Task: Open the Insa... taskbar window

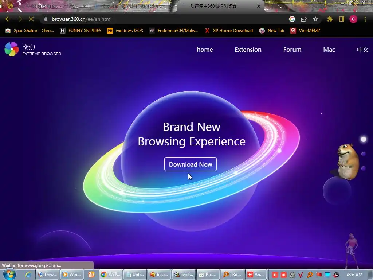Action: [x=160, y=275]
